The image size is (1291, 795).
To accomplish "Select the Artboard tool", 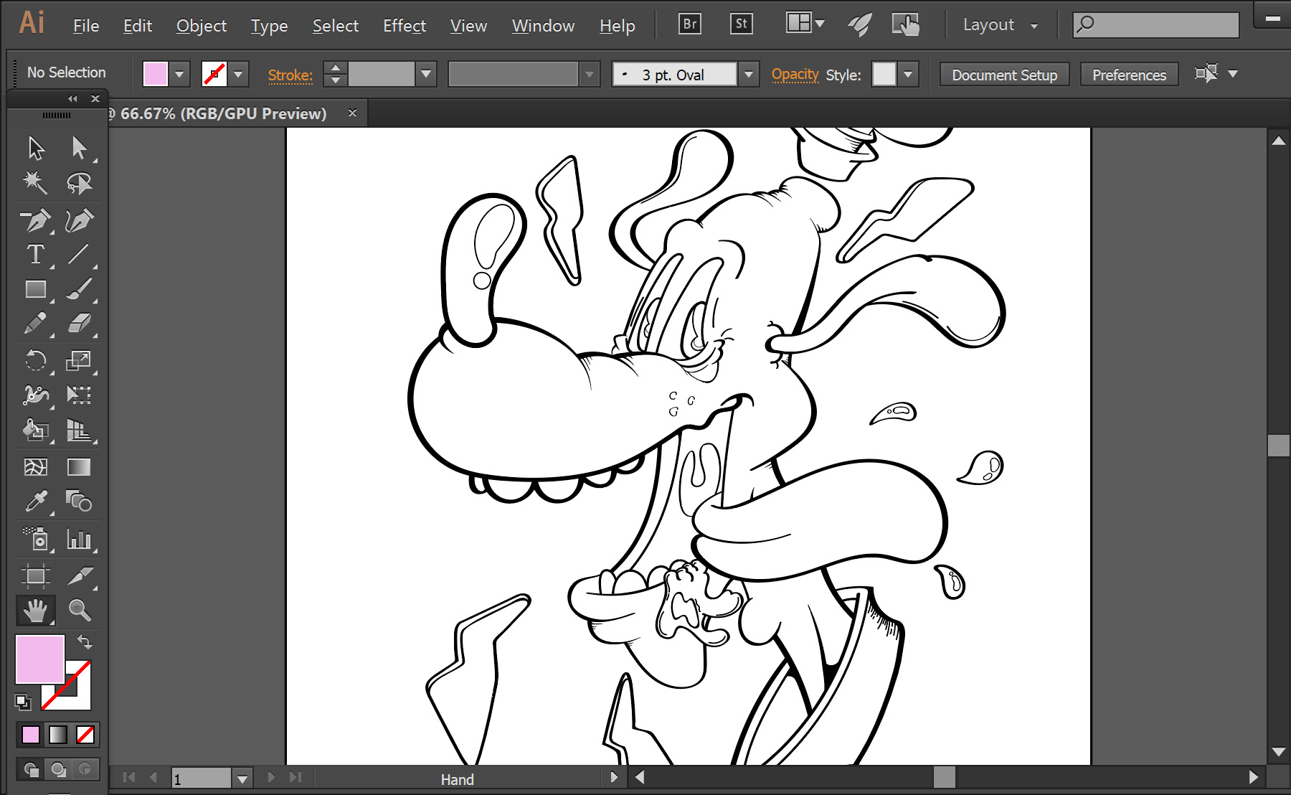I will 36,576.
